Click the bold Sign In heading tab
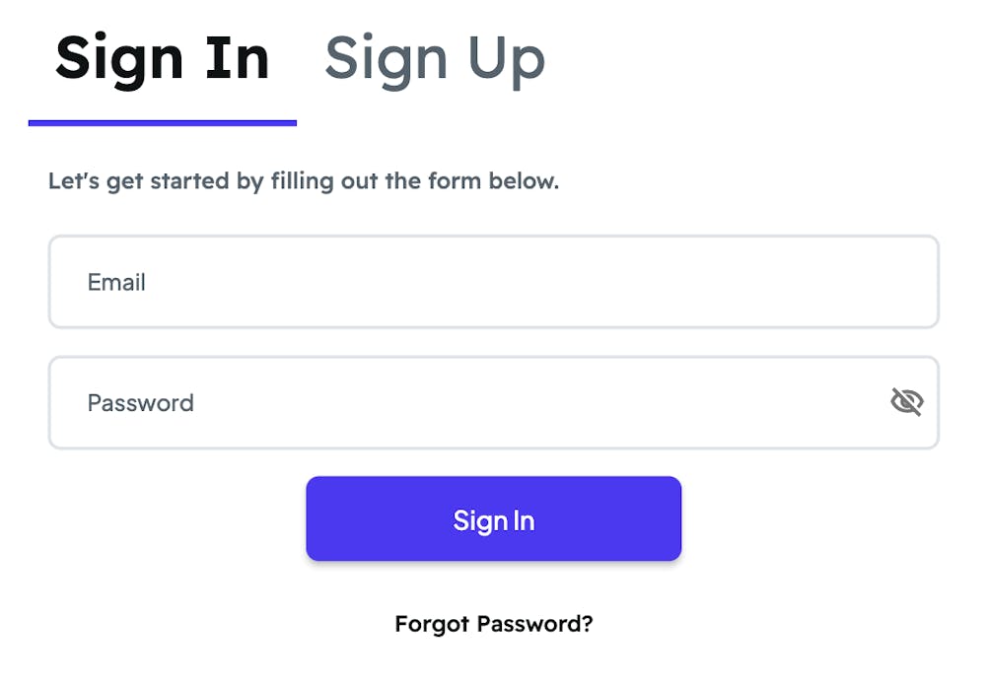The image size is (986, 688). pyautogui.click(x=163, y=59)
